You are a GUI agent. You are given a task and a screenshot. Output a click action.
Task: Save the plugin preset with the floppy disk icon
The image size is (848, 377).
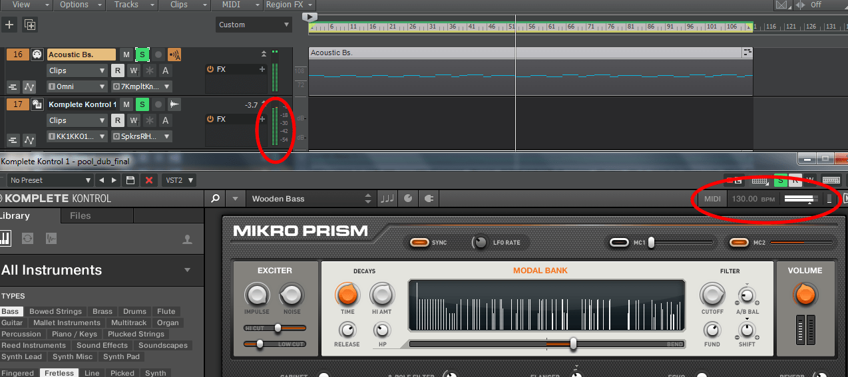(x=130, y=180)
